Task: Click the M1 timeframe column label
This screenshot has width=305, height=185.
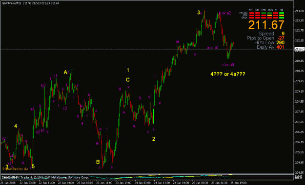Action: [x=251, y=10]
